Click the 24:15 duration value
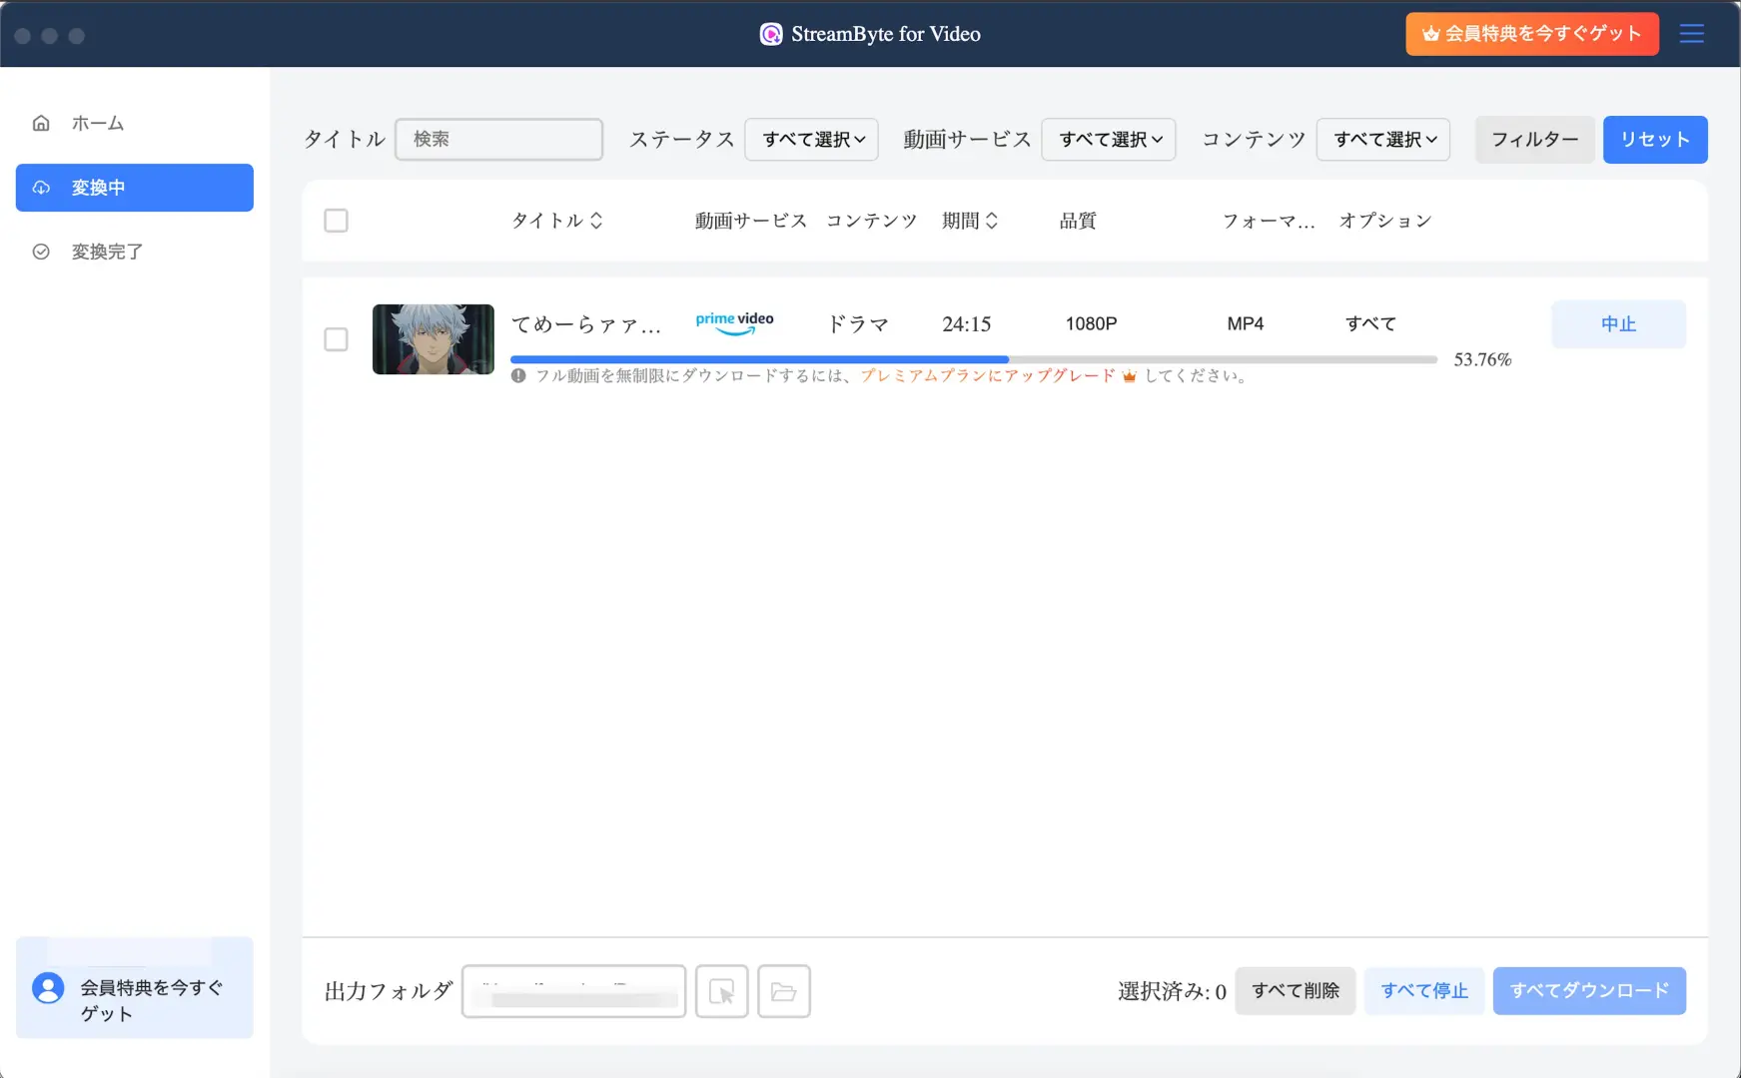 [x=966, y=324]
